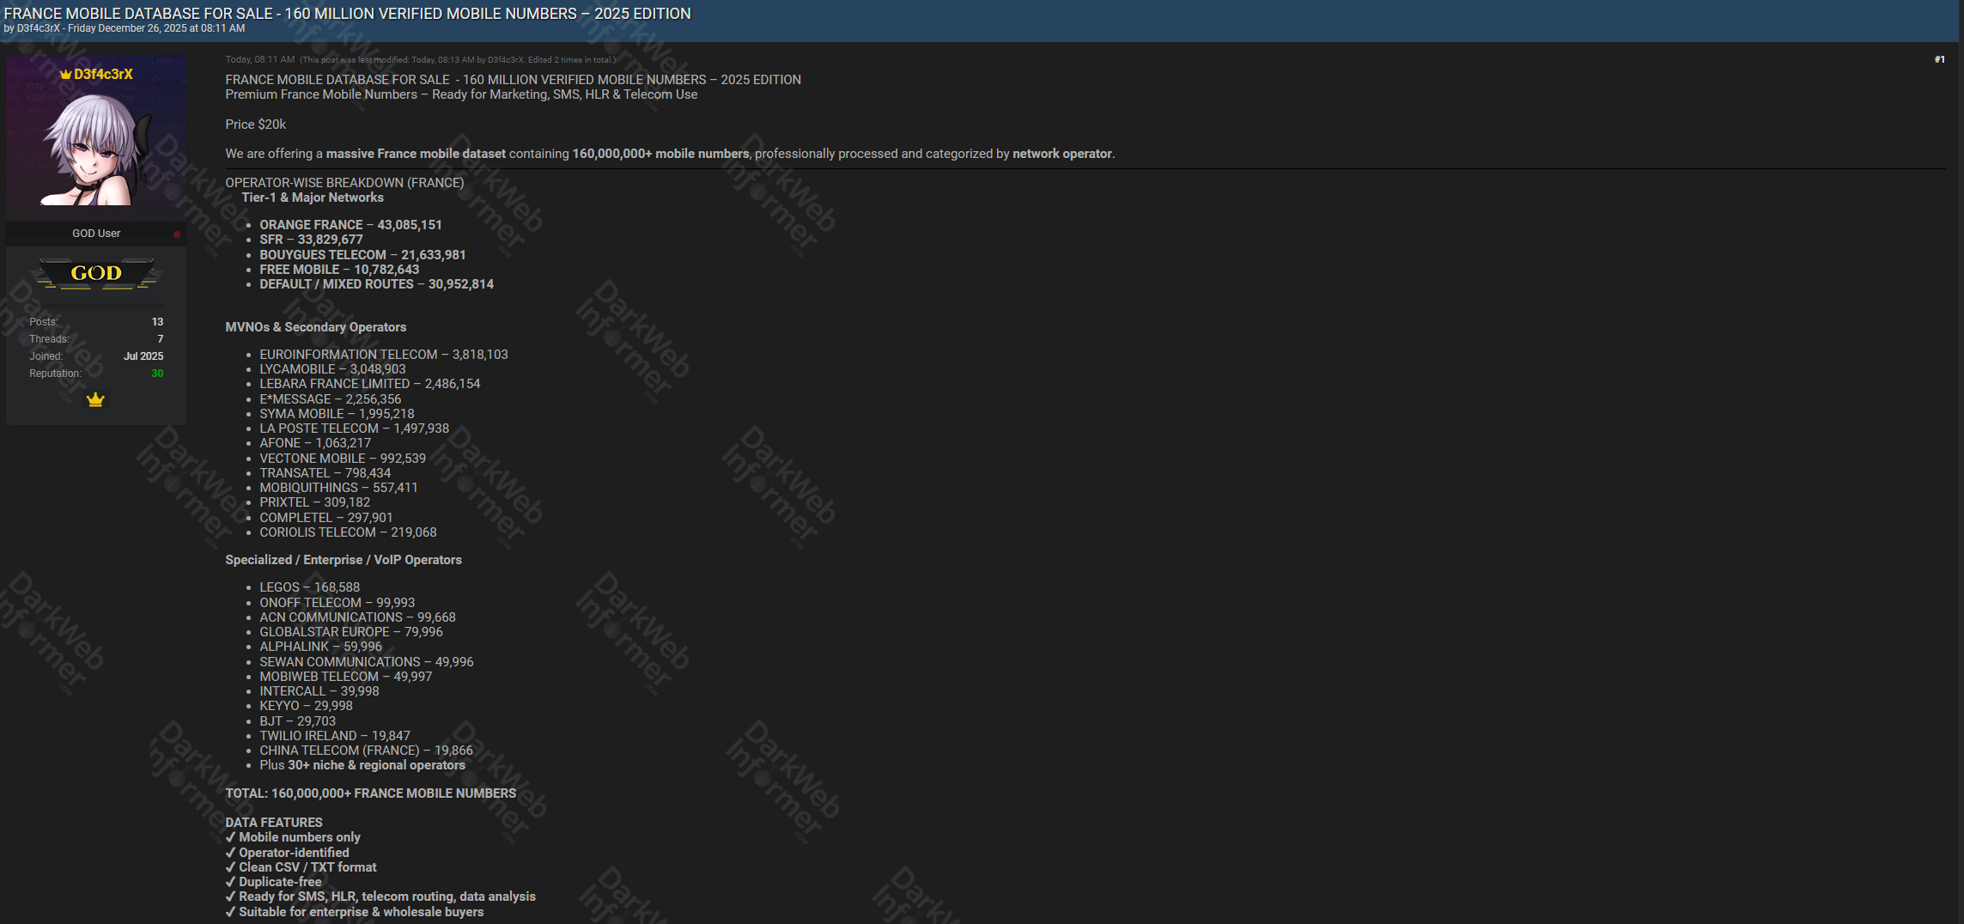Click the "ORANGE FRANCE" list entry
The image size is (1964, 924).
pyautogui.click(x=311, y=225)
